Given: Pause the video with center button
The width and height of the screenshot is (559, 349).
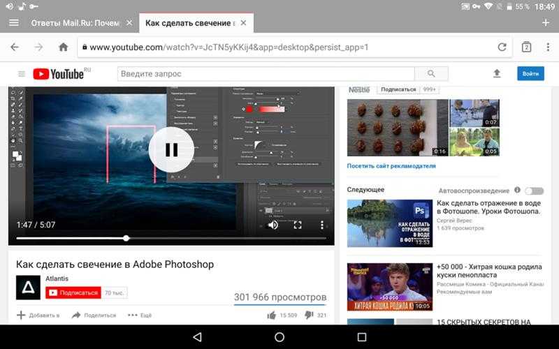Looking at the screenshot, I should (171, 150).
